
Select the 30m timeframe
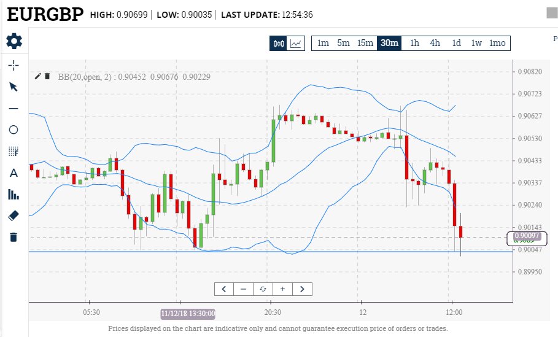[389, 43]
